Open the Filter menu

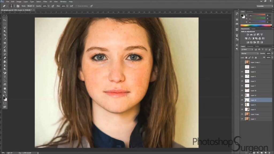[x=45, y=2]
